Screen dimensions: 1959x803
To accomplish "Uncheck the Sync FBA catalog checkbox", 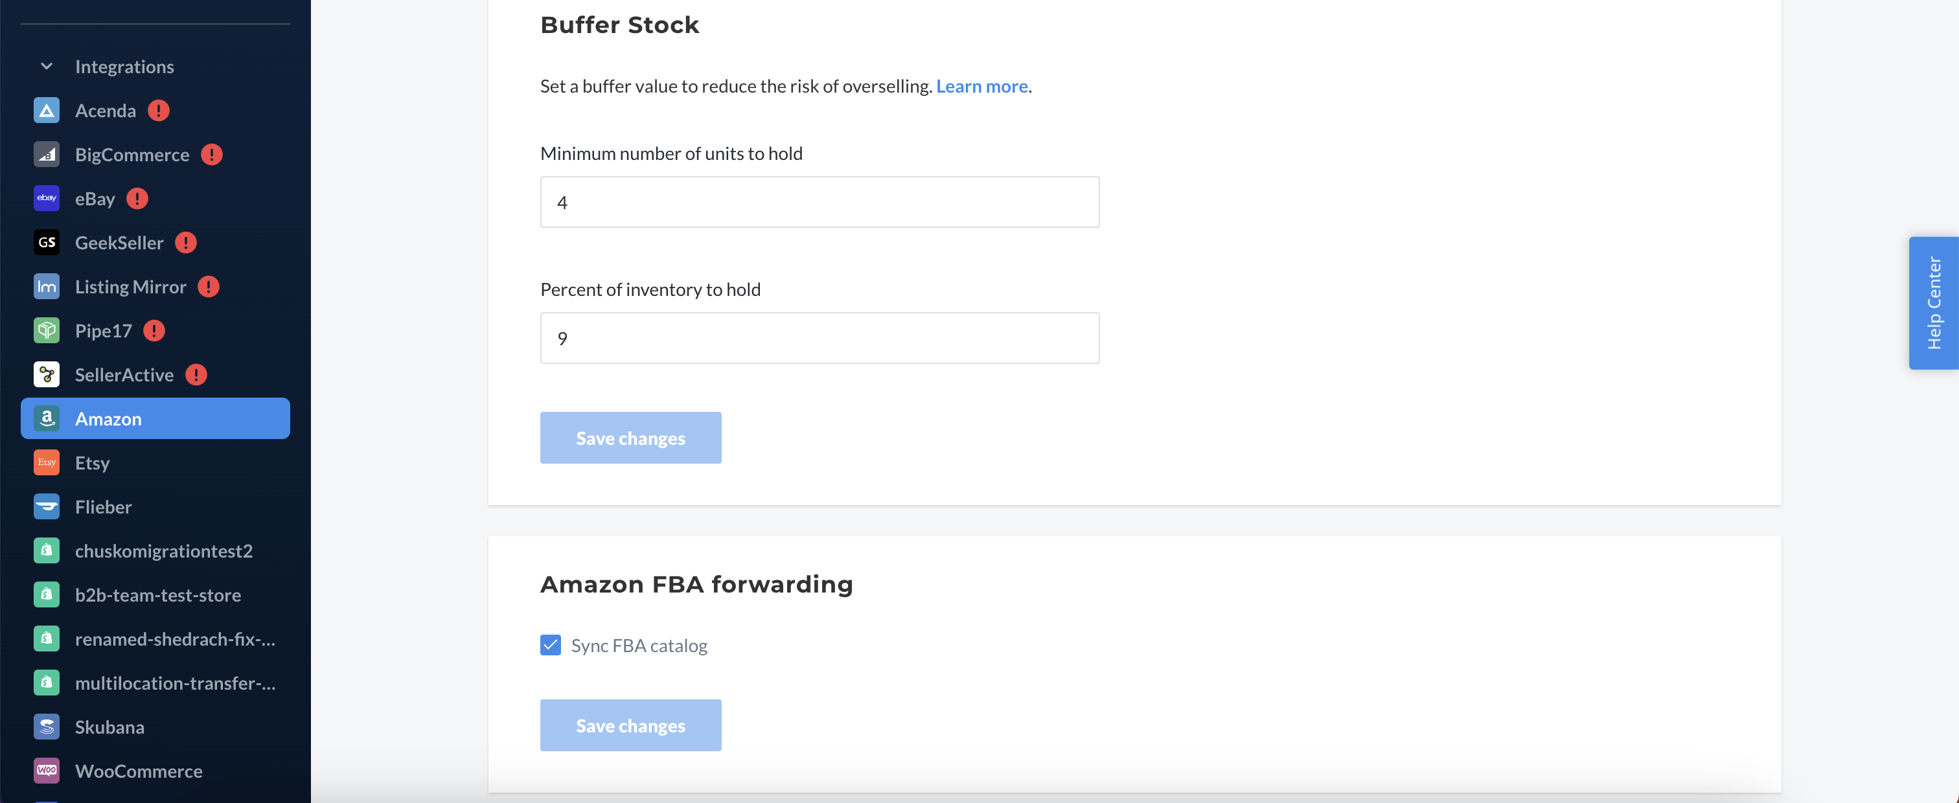I will 551,645.
